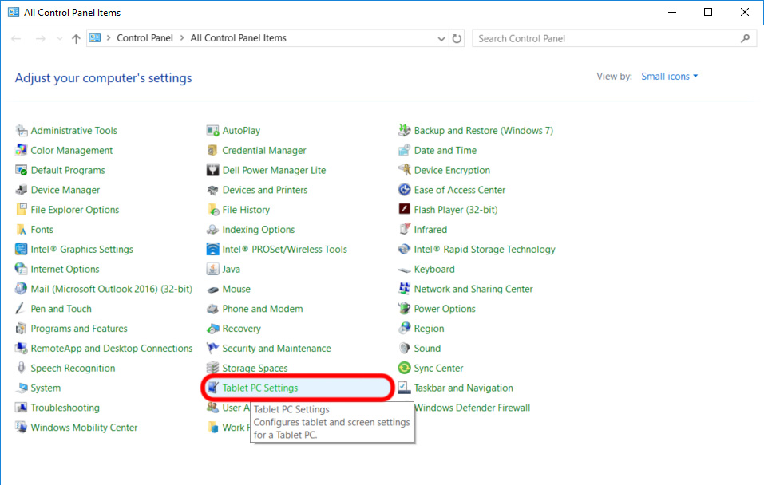Switch to the Control Panel breadcrumb
Image resolution: width=764 pixels, height=485 pixels.
[x=144, y=37]
